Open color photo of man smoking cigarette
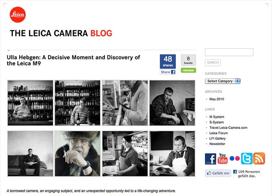272x196 pixels. click(x=77, y=154)
